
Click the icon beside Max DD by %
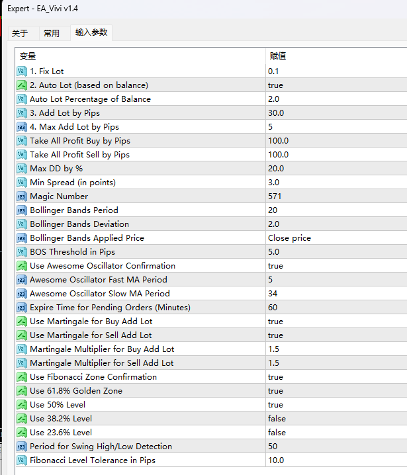point(21,169)
